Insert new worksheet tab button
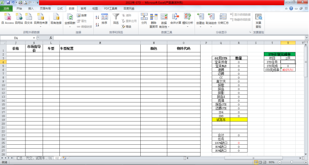Image resolution: width=309 pixels, height=165 pixels. [64, 158]
